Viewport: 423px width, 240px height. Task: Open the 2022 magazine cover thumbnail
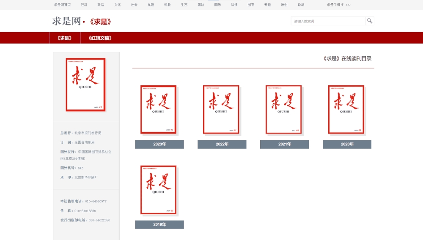[x=221, y=109]
